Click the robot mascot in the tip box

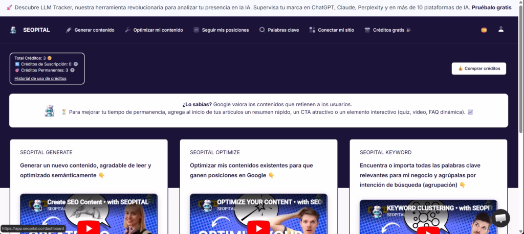[x=50, y=110]
